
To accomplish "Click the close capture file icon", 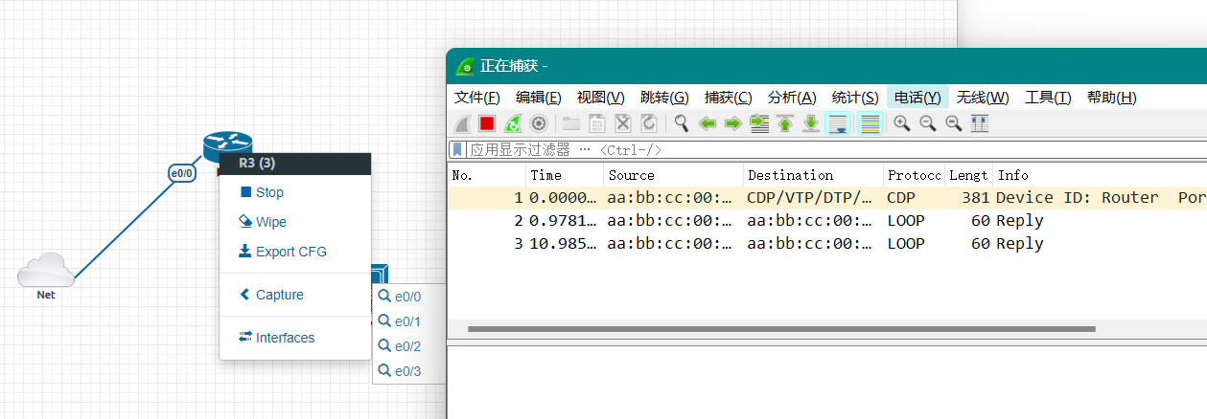I will click(622, 123).
